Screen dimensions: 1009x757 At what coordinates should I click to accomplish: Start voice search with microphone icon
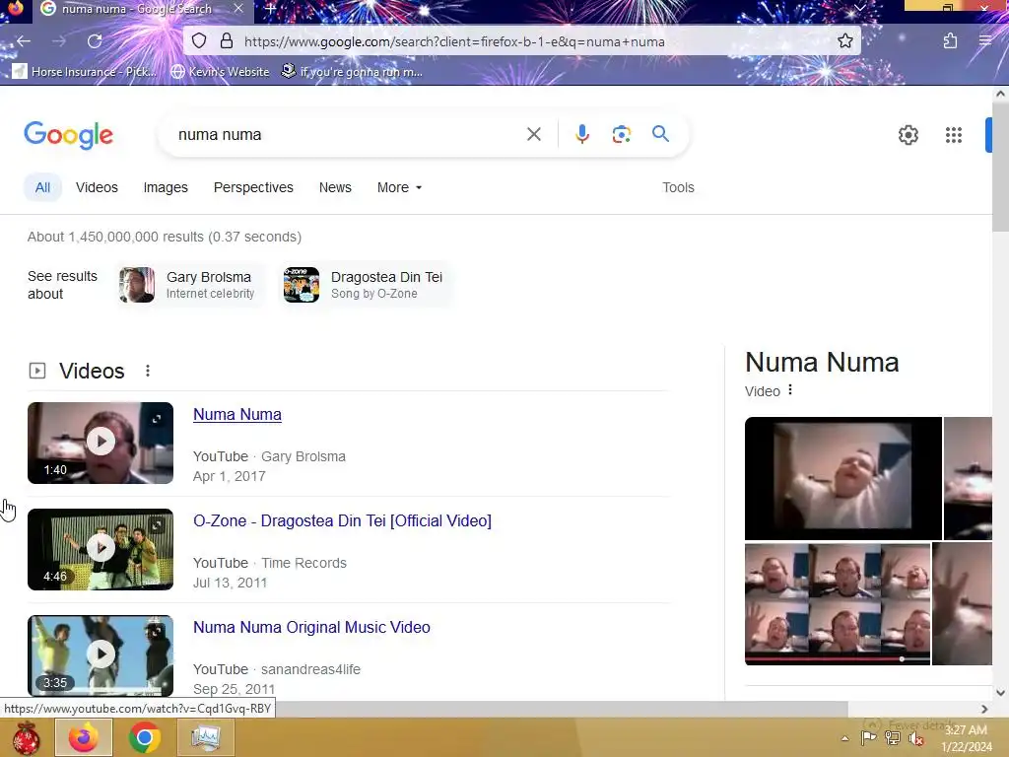click(581, 134)
